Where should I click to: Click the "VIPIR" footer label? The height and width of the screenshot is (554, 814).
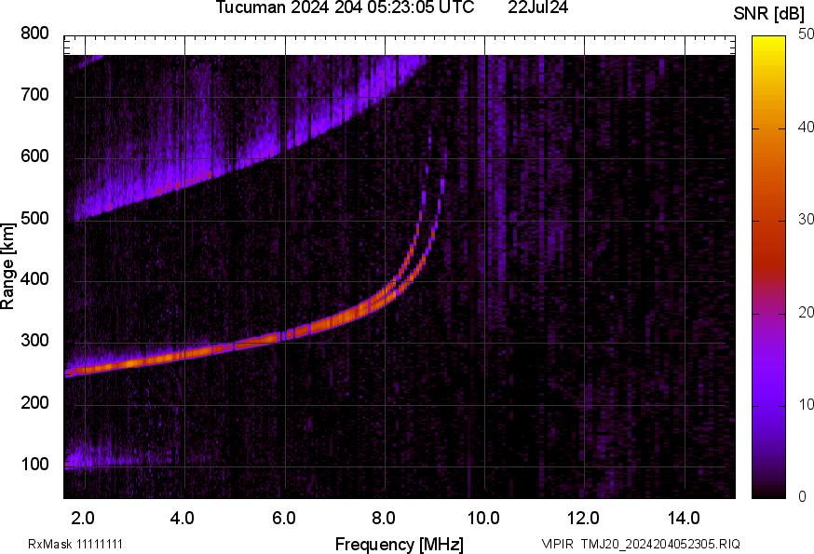[x=558, y=544]
